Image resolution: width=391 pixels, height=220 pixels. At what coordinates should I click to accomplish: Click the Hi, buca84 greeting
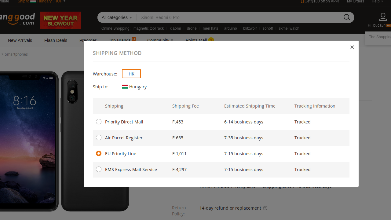(x=377, y=25)
